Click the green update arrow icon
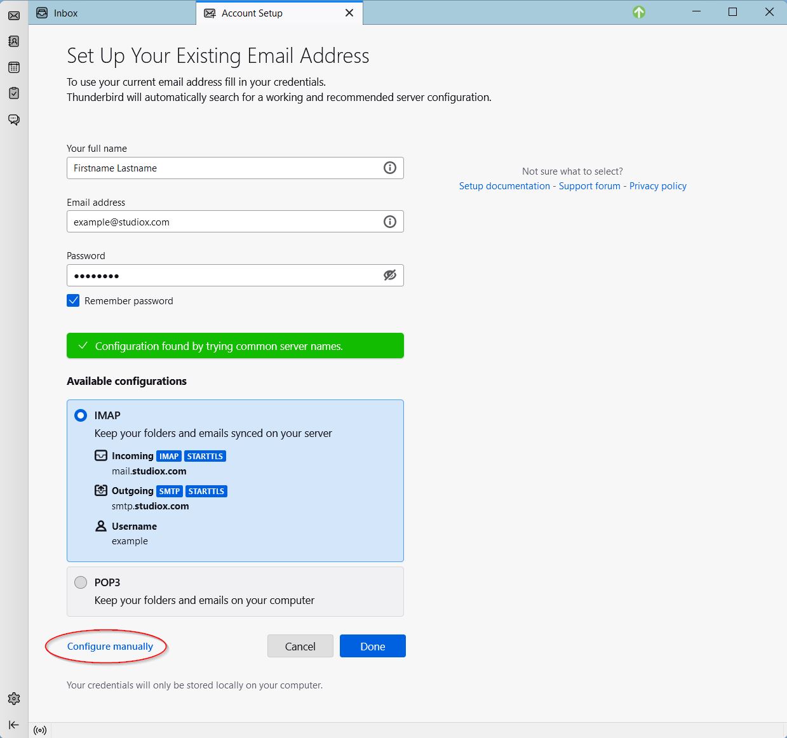Image resolution: width=787 pixels, height=738 pixels. tap(639, 12)
